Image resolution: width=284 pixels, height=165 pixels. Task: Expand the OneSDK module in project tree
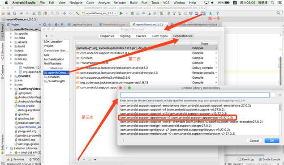point(11,76)
